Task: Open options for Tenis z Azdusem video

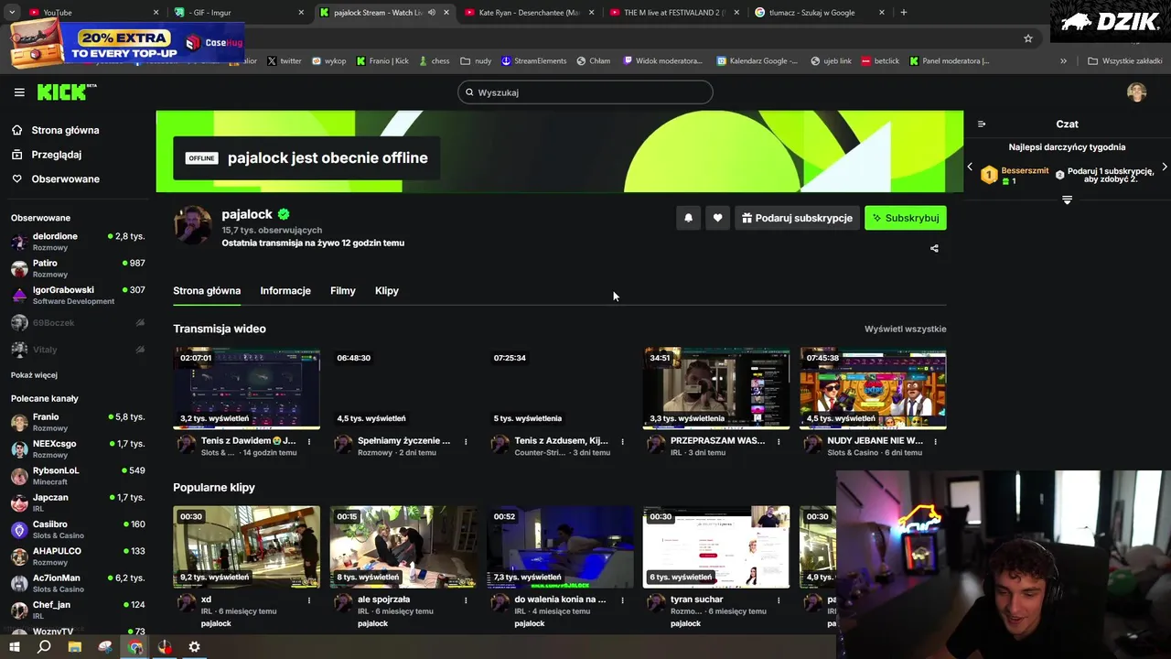Action: coord(622,441)
